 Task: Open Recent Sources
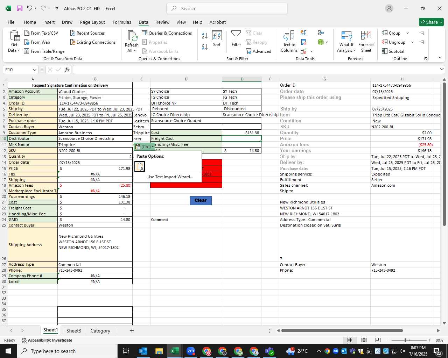(x=87, y=33)
